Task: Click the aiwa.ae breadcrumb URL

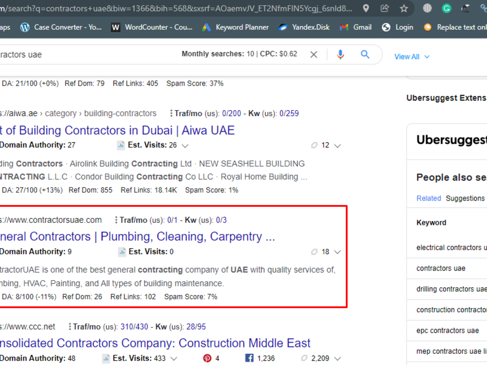Action: click(x=78, y=113)
